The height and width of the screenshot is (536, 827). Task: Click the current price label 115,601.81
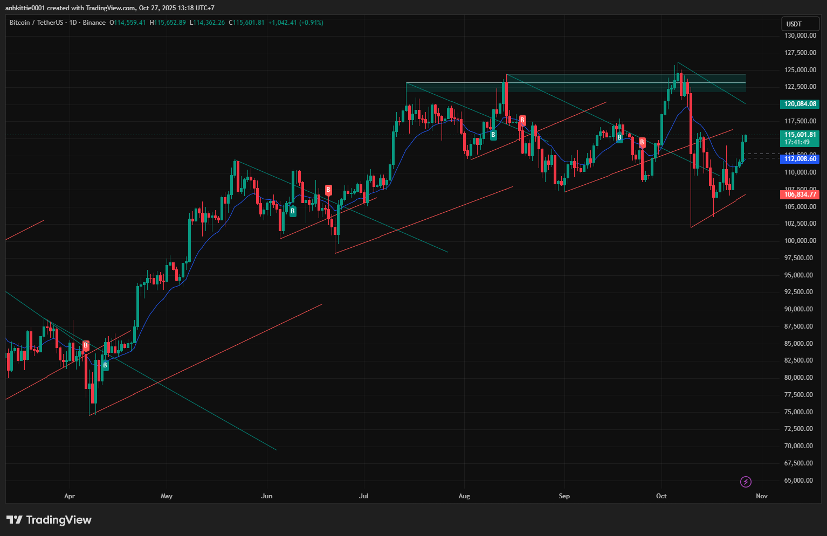coord(800,135)
